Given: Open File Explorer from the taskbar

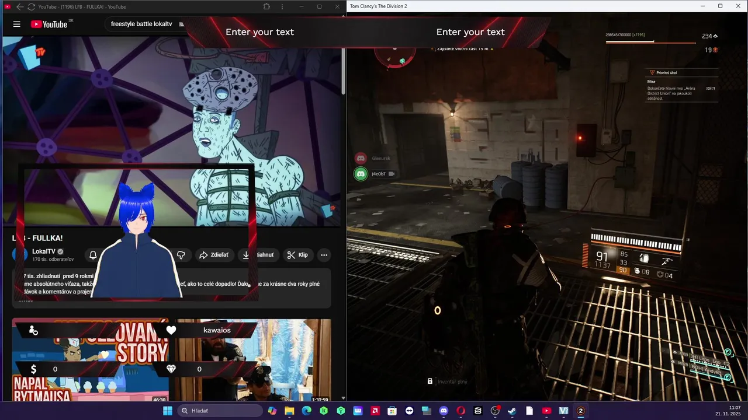Looking at the screenshot, I should pyautogui.click(x=289, y=411).
